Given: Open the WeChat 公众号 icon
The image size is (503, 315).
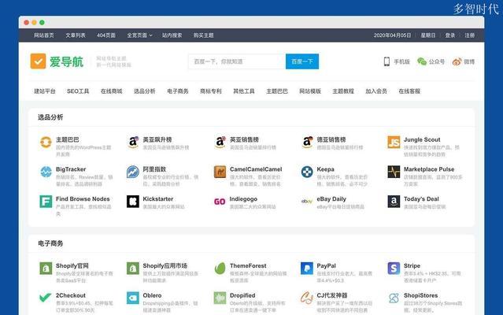Looking at the screenshot, I should tap(421, 61).
